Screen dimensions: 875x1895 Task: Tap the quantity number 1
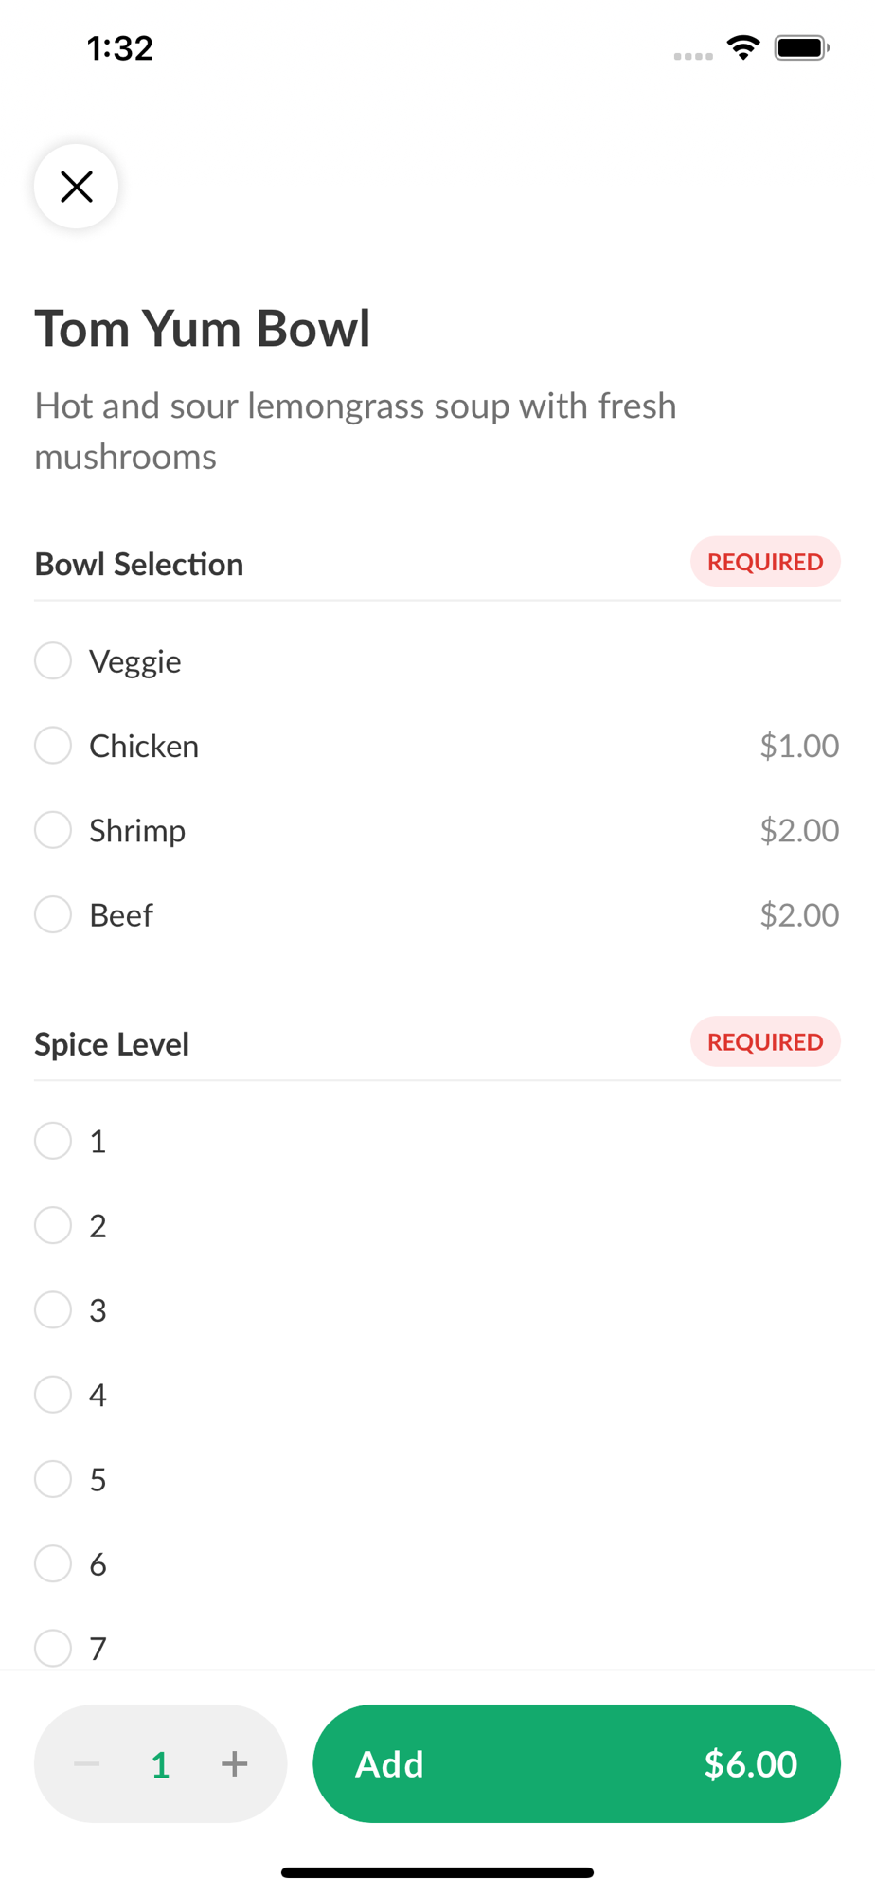[x=160, y=1764]
